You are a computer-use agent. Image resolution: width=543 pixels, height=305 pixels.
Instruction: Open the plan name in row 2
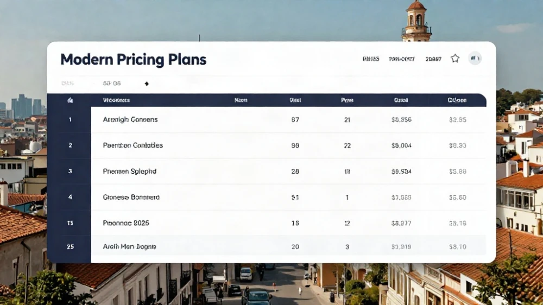coord(133,145)
